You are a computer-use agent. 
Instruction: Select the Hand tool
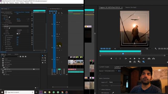tap(43, 63)
